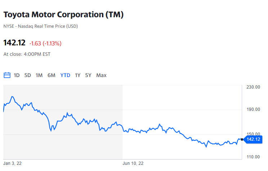268x171 pixels.
Task: Switch chart to 1D range
Action: point(17,75)
